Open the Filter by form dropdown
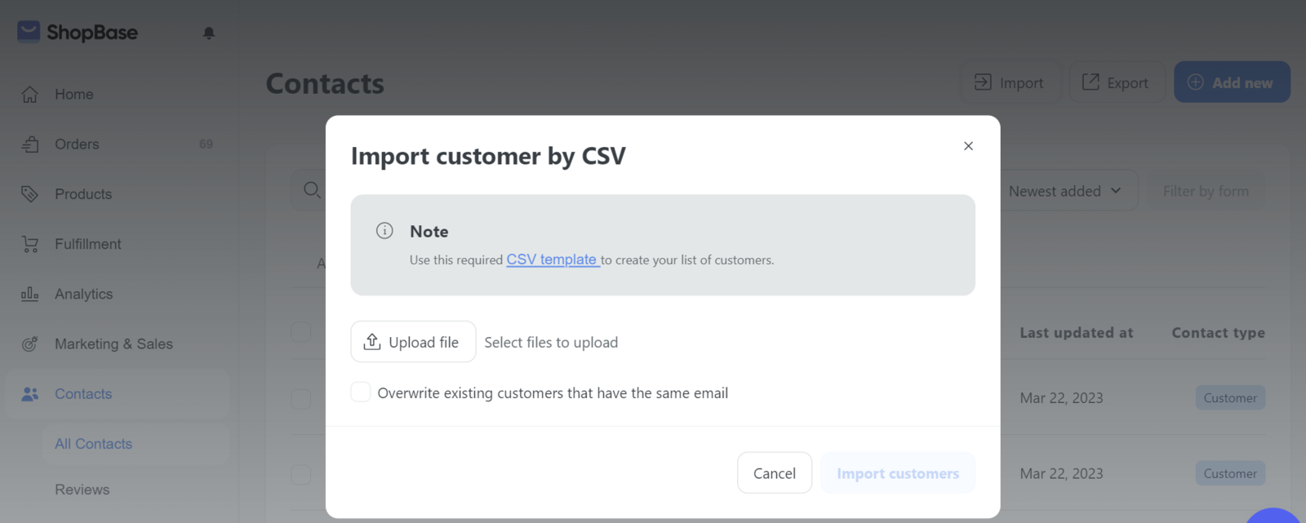The width and height of the screenshot is (1306, 523). pyautogui.click(x=1206, y=191)
